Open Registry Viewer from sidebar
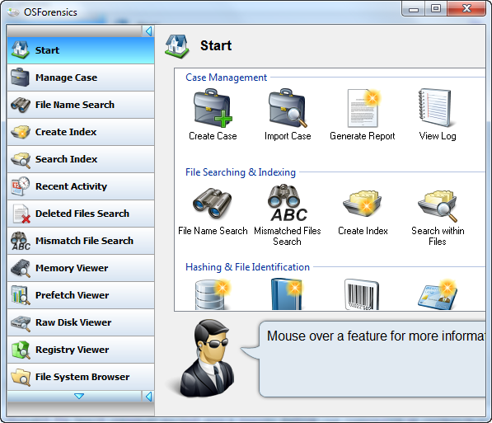 pyautogui.click(x=81, y=350)
